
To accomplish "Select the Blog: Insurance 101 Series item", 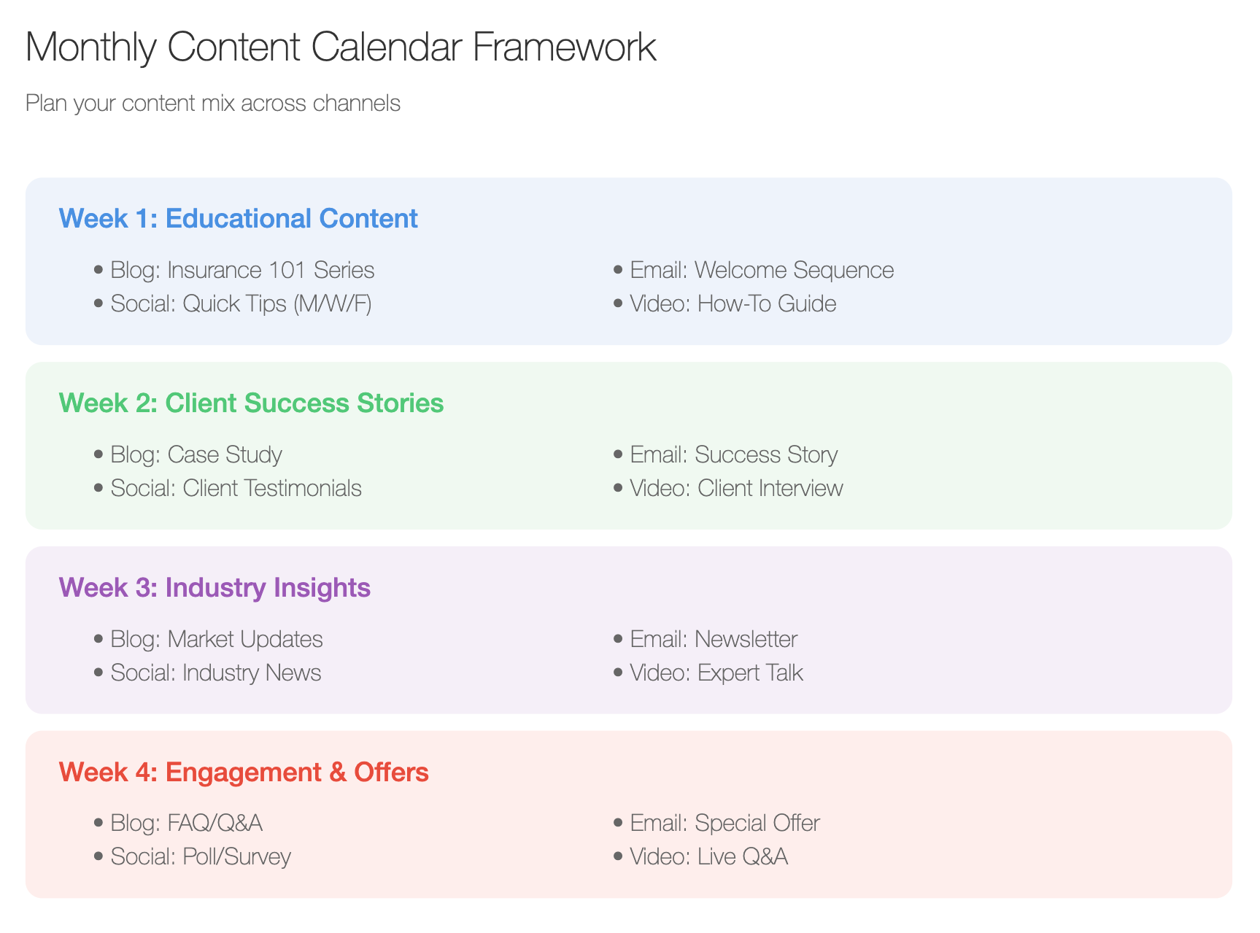I will pos(242,270).
